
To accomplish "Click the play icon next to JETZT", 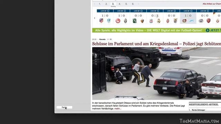I will pos(208,30).
